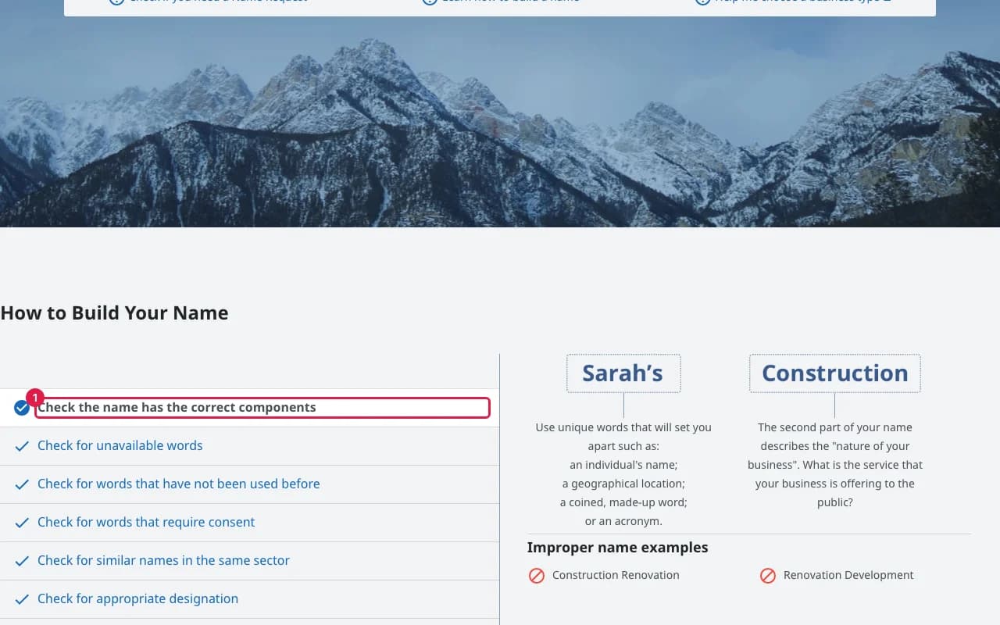Screen dimensions: 1000x625
Task: Click the 'Use unique words' description under Sarah's
Action: click(x=623, y=474)
